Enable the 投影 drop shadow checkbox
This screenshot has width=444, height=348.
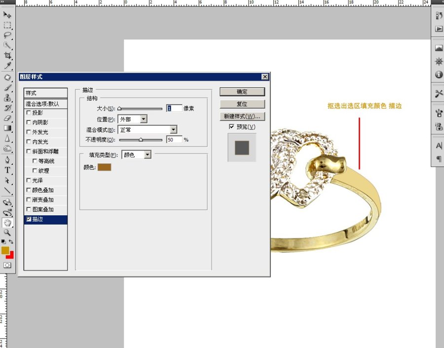pyautogui.click(x=29, y=113)
